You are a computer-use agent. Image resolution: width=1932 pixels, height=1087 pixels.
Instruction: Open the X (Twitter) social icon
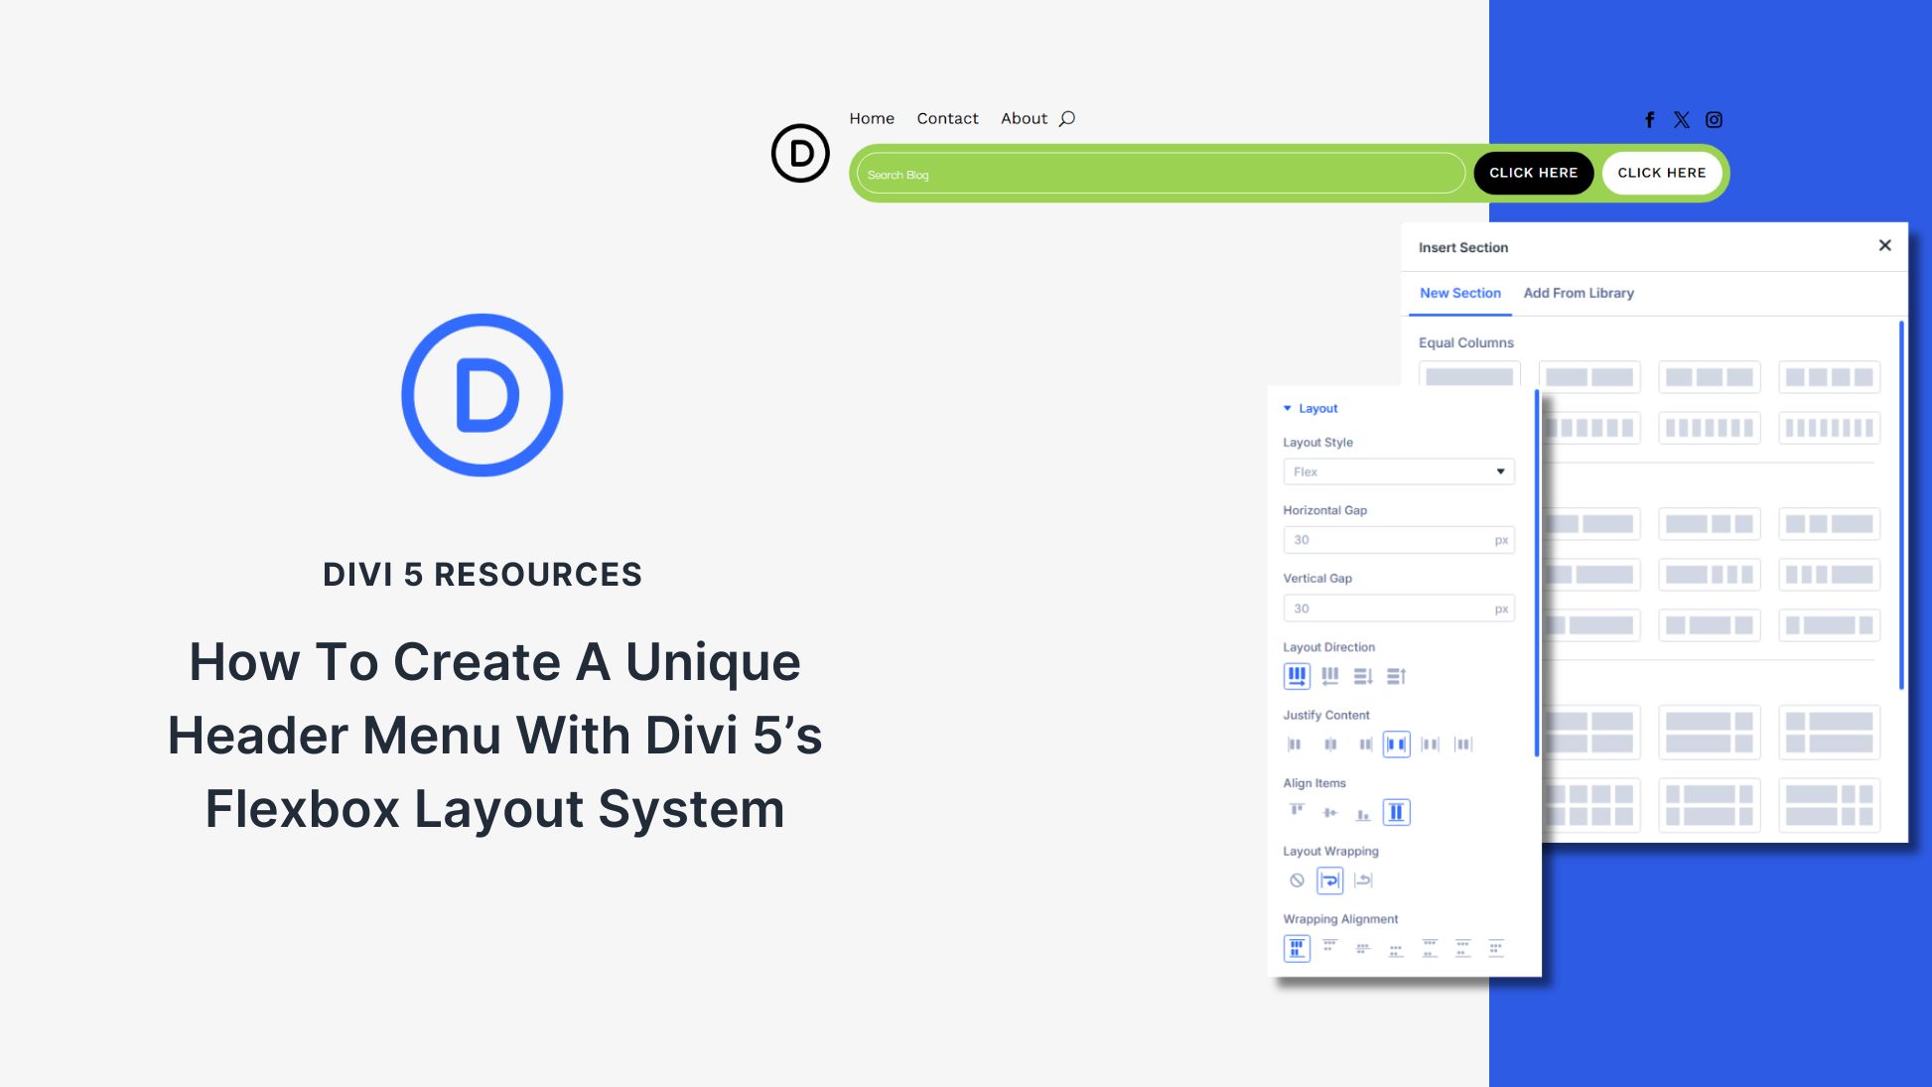(x=1681, y=119)
